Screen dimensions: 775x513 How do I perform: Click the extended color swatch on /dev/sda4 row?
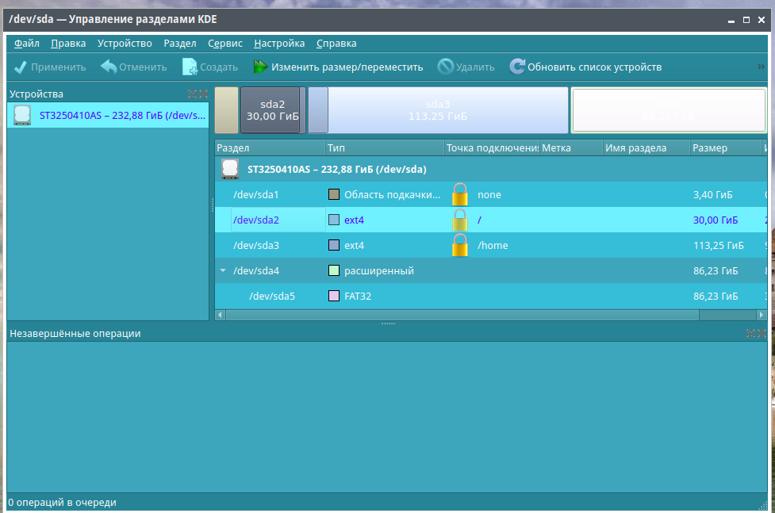[x=334, y=270]
